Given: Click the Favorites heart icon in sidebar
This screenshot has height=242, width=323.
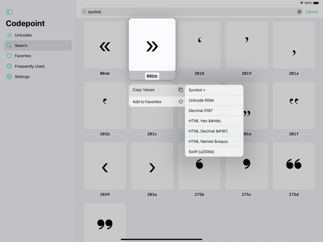Looking at the screenshot, I should coord(9,56).
